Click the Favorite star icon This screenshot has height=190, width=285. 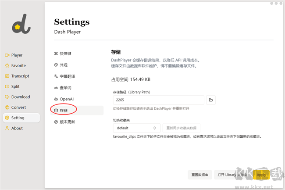pos(7,65)
